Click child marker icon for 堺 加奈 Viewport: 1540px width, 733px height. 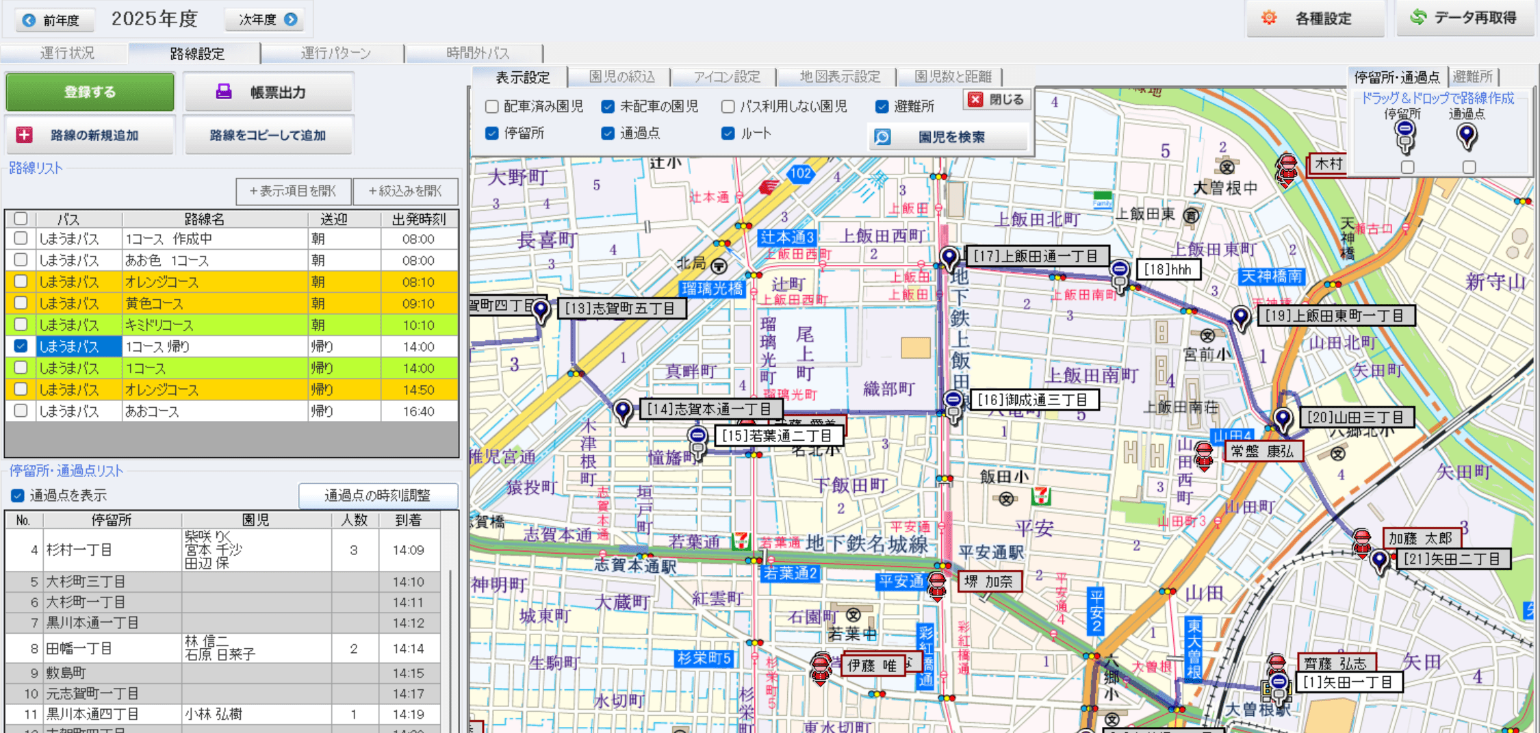(936, 585)
